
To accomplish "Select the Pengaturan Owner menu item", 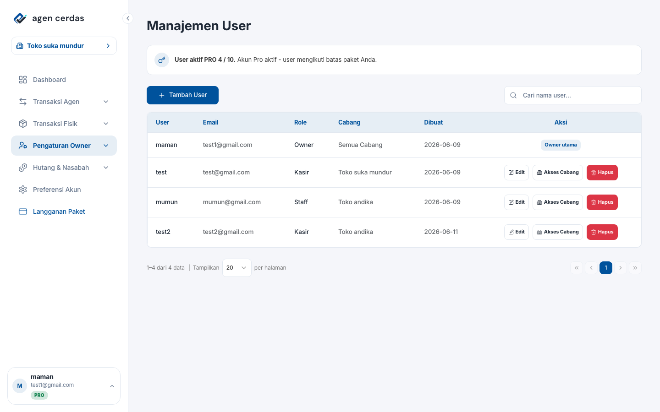I will pyautogui.click(x=64, y=146).
